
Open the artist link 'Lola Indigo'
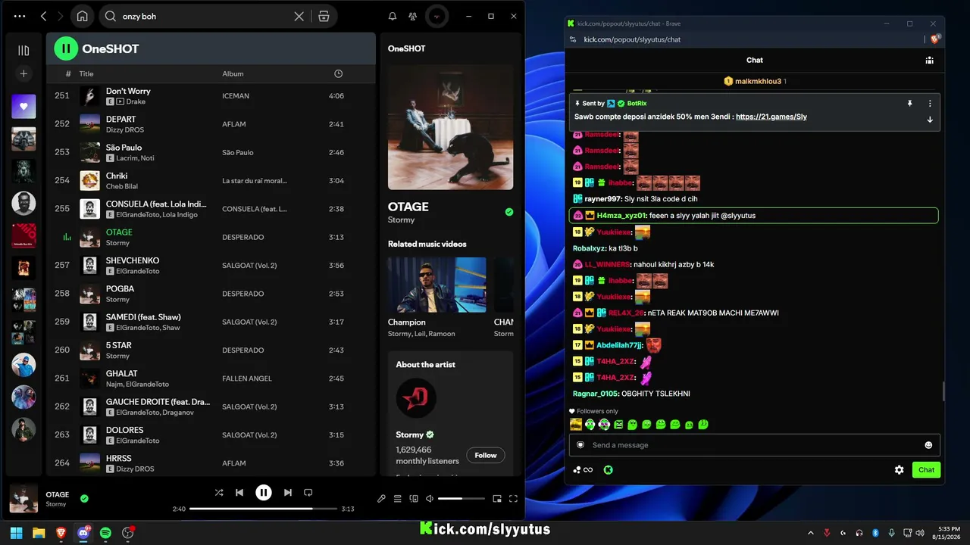[x=179, y=215]
